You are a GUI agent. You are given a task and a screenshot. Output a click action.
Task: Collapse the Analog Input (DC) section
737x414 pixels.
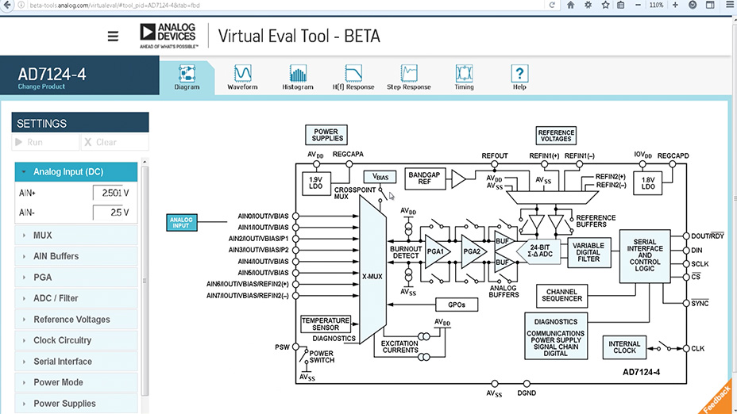click(x=76, y=172)
